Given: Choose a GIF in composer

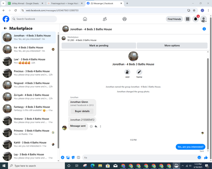Looking at the screenshot, I should click(x=78, y=158).
